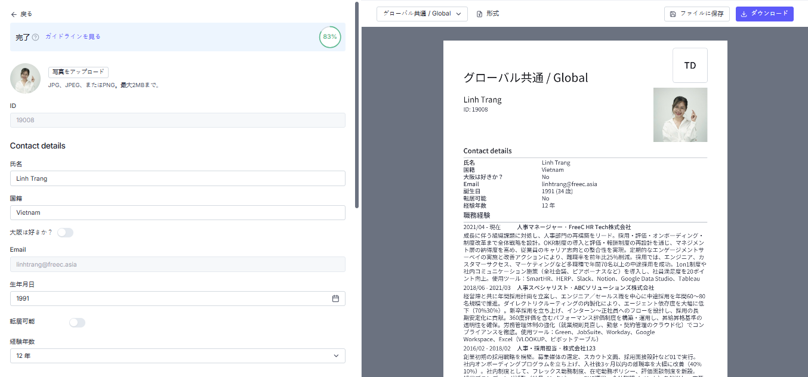Go back with the 戻る arrow

(21, 14)
